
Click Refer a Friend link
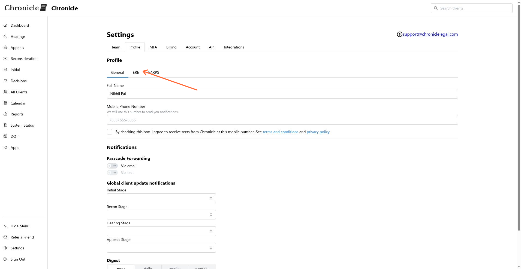[22, 237]
